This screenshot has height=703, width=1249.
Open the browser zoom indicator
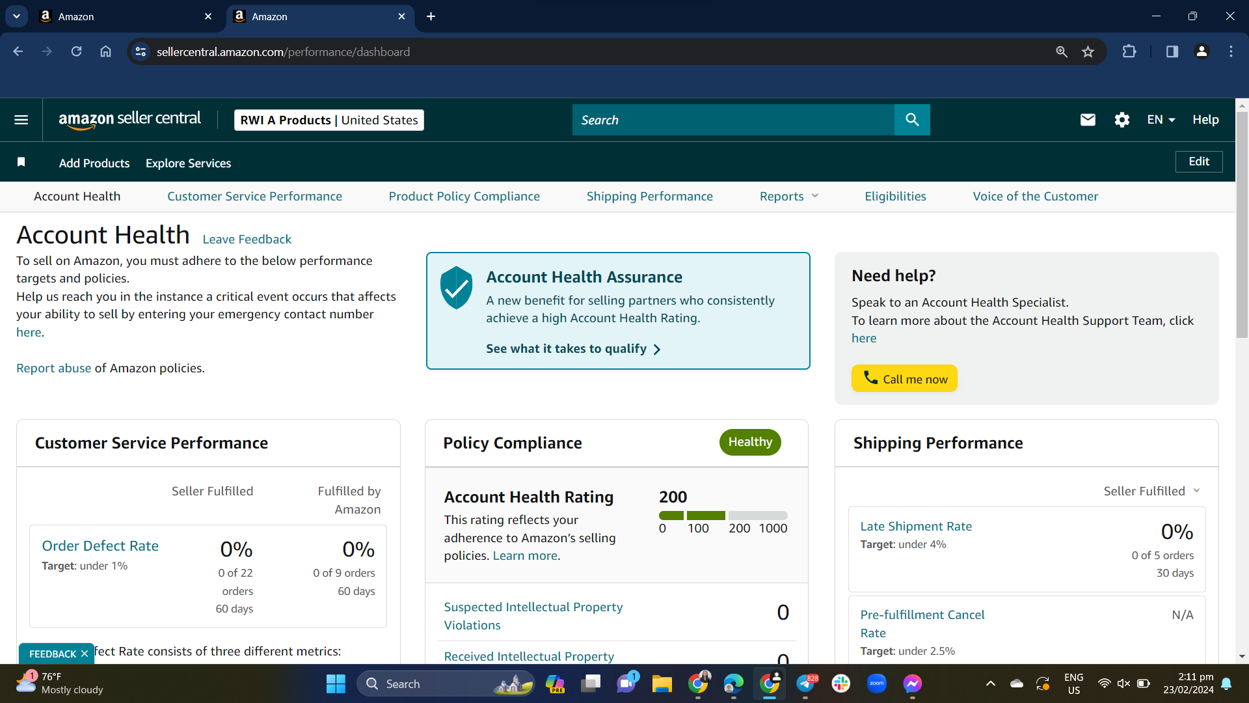click(x=1062, y=51)
